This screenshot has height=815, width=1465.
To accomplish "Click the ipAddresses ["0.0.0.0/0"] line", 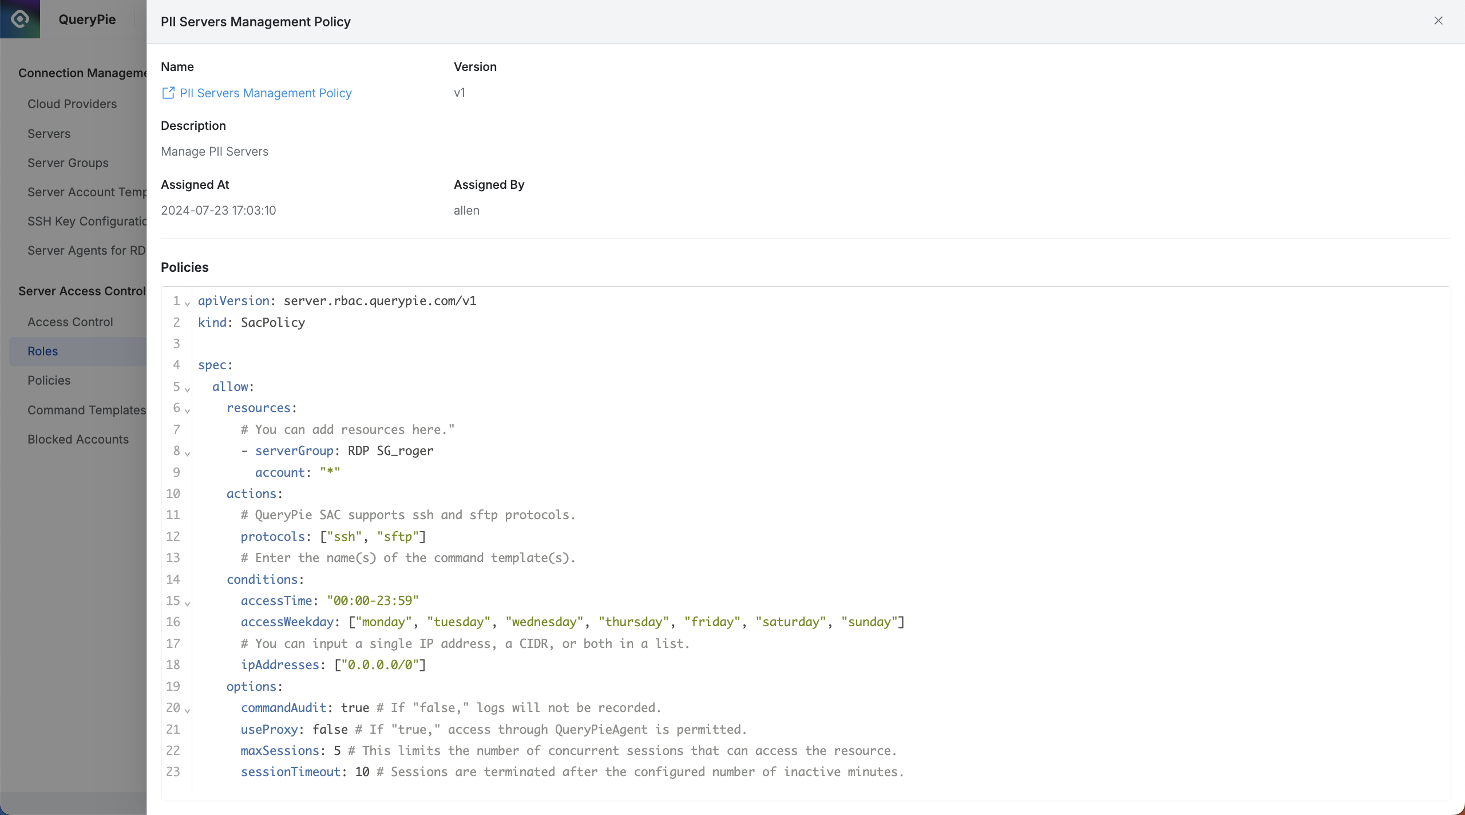I will click(x=334, y=665).
